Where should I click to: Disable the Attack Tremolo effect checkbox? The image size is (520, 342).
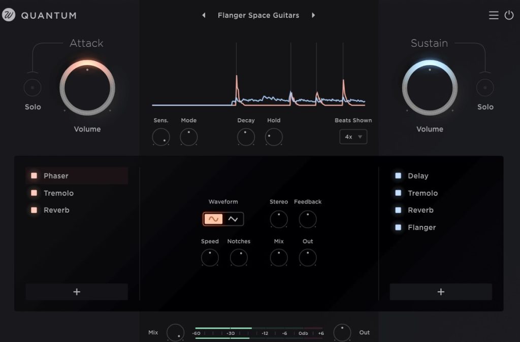[x=34, y=193]
